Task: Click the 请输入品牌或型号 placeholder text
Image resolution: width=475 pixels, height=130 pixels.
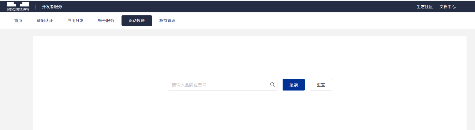Action: pos(189,85)
